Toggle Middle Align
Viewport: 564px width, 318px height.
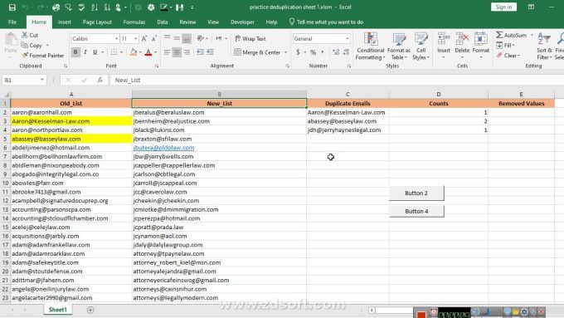click(177, 38)
